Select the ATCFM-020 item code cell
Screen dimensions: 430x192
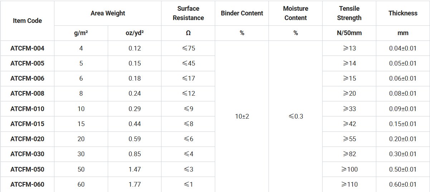[27, 139]
